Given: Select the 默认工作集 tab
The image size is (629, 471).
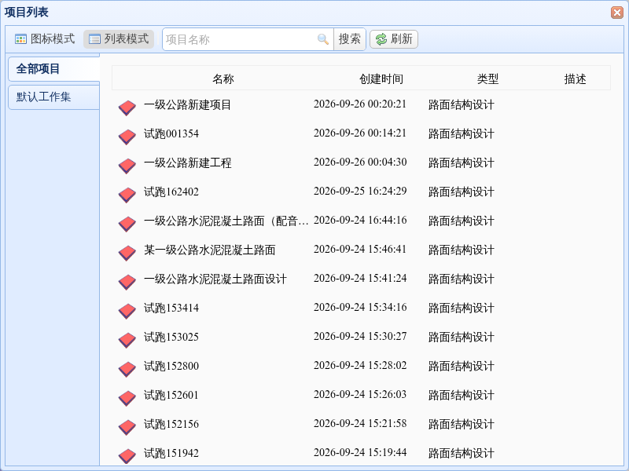Looking at the screenshot, I should 53,97.
